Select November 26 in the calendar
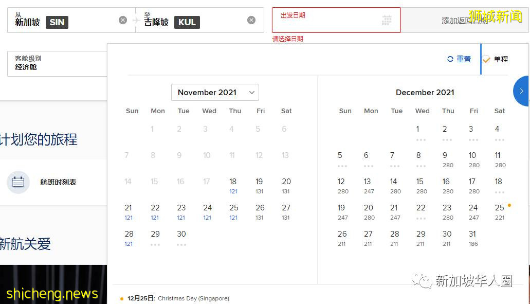The height and width of the screenshot is (304, 530). point(260,211)
